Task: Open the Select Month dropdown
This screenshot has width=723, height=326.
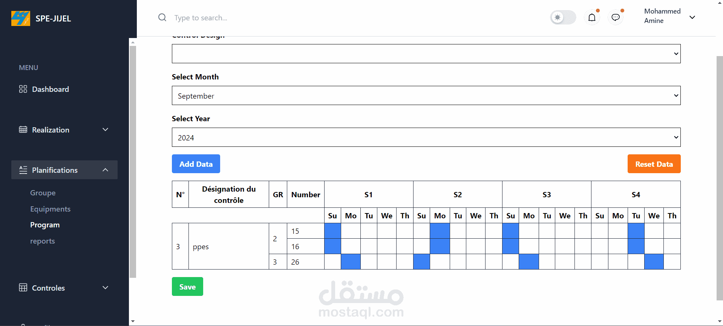Action: [x=426, y=96]
